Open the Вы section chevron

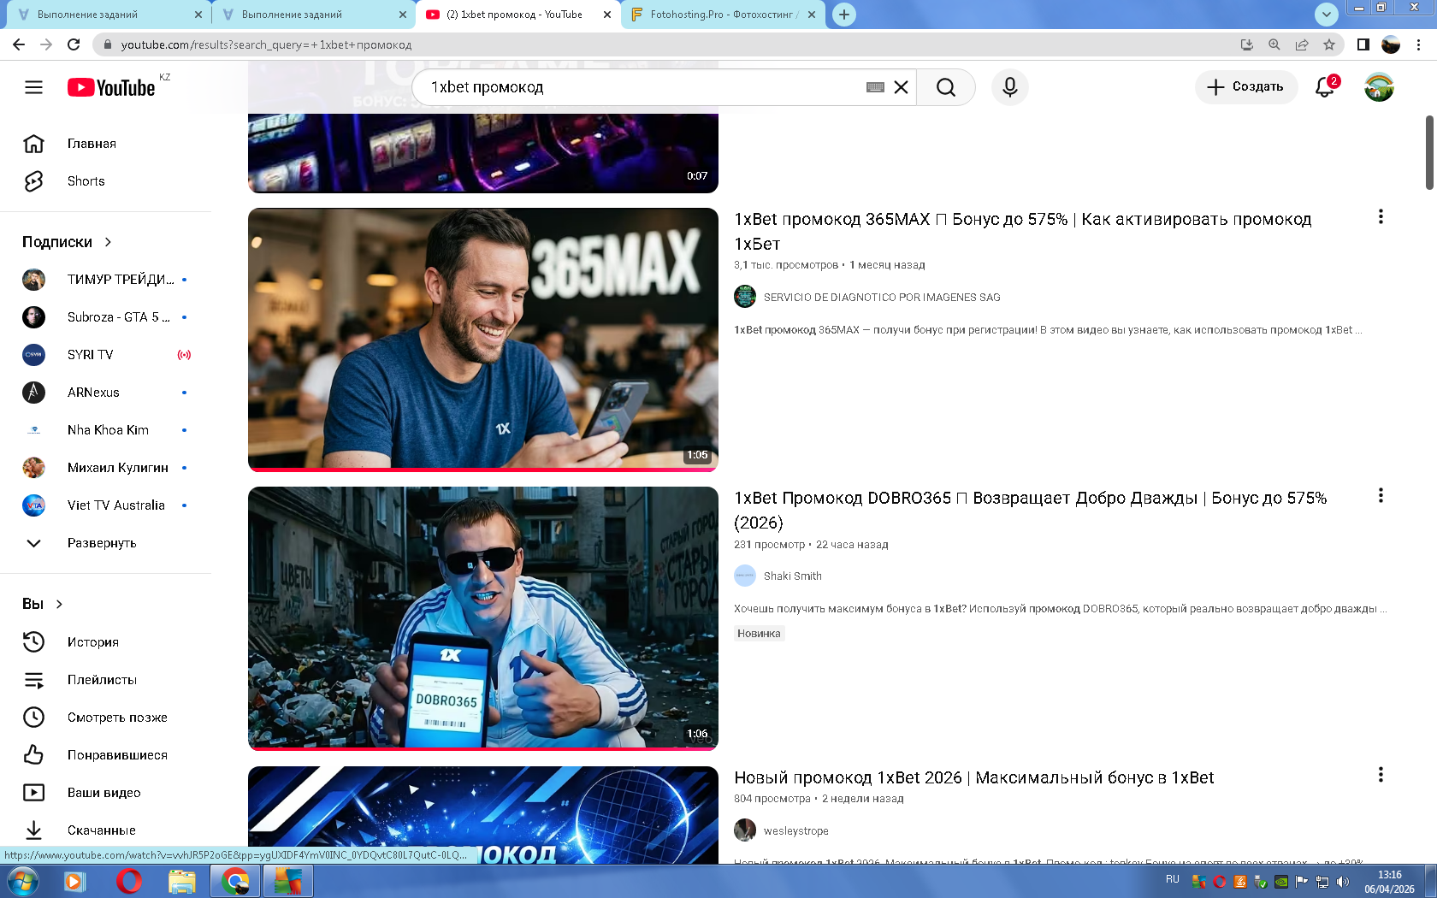point(59,604)
